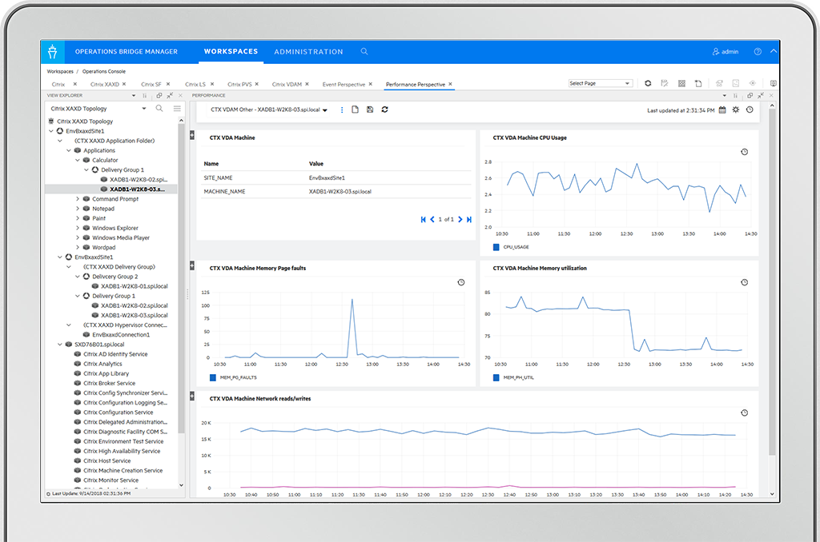Go to first page of machine table

[x=423, y=220]
